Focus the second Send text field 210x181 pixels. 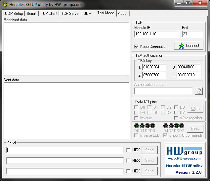(65, 161)
